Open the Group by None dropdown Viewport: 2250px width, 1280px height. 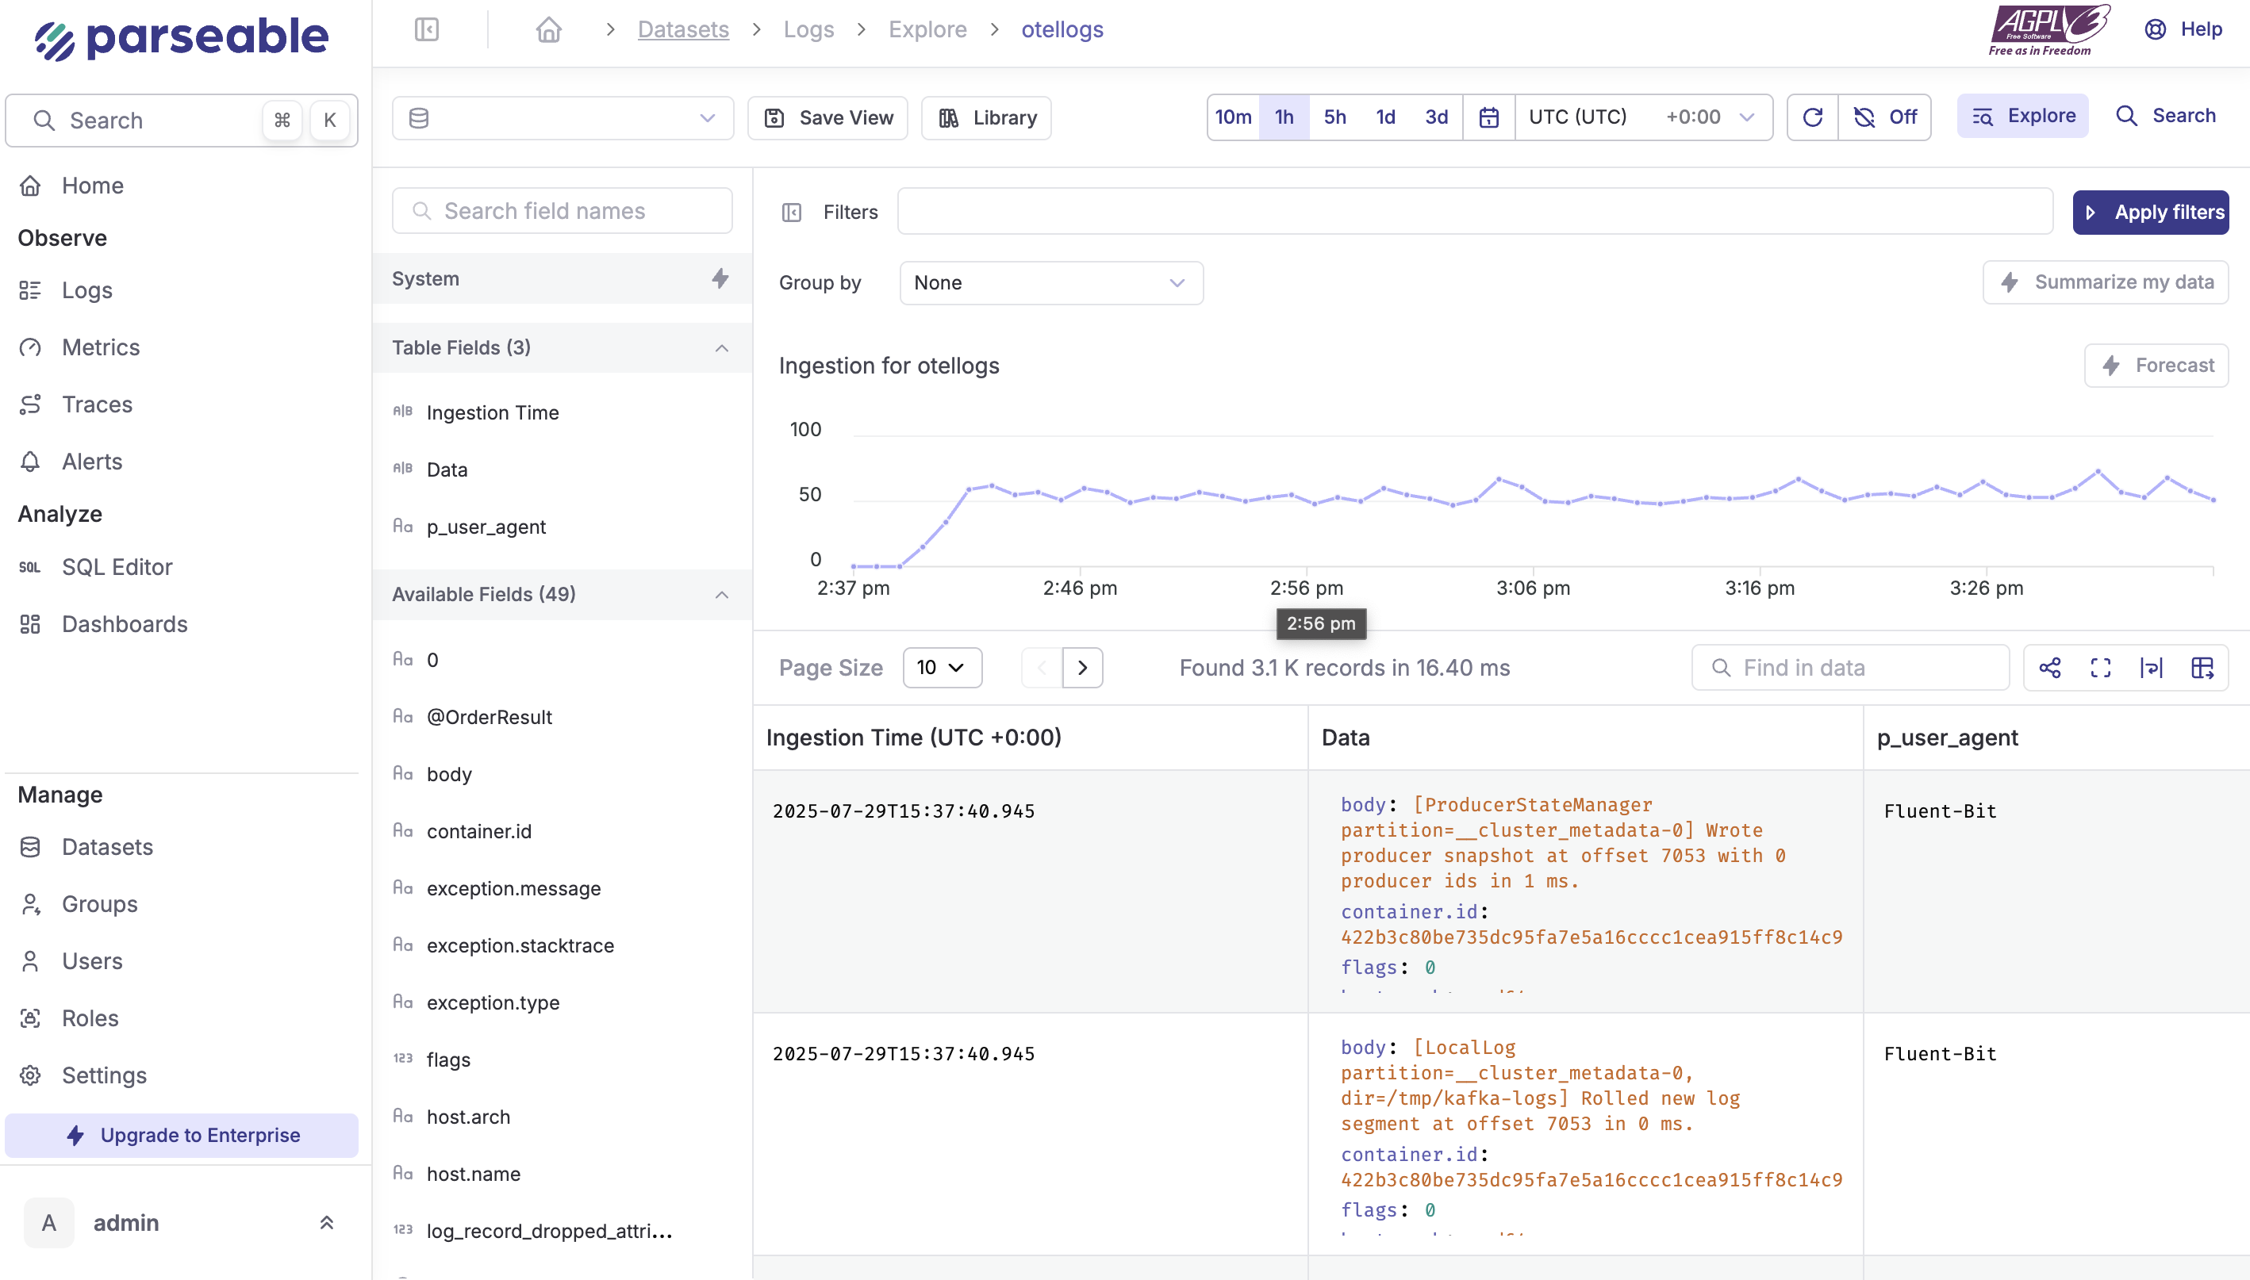pyautogui.click(x=1050, y=283)
